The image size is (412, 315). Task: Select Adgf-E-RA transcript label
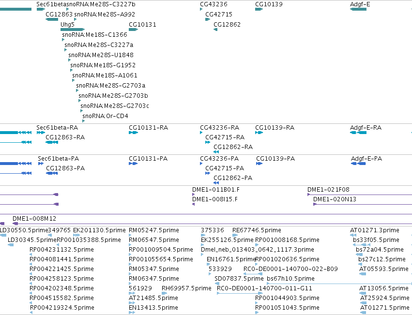366,128
